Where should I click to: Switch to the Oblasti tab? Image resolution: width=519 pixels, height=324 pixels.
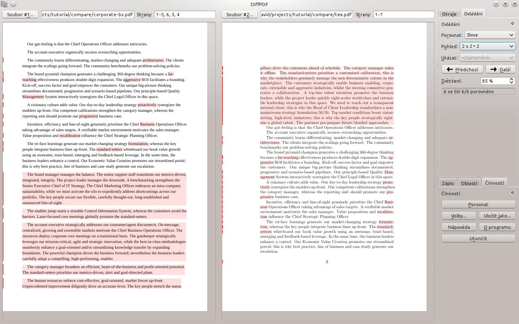coord(469,183)
